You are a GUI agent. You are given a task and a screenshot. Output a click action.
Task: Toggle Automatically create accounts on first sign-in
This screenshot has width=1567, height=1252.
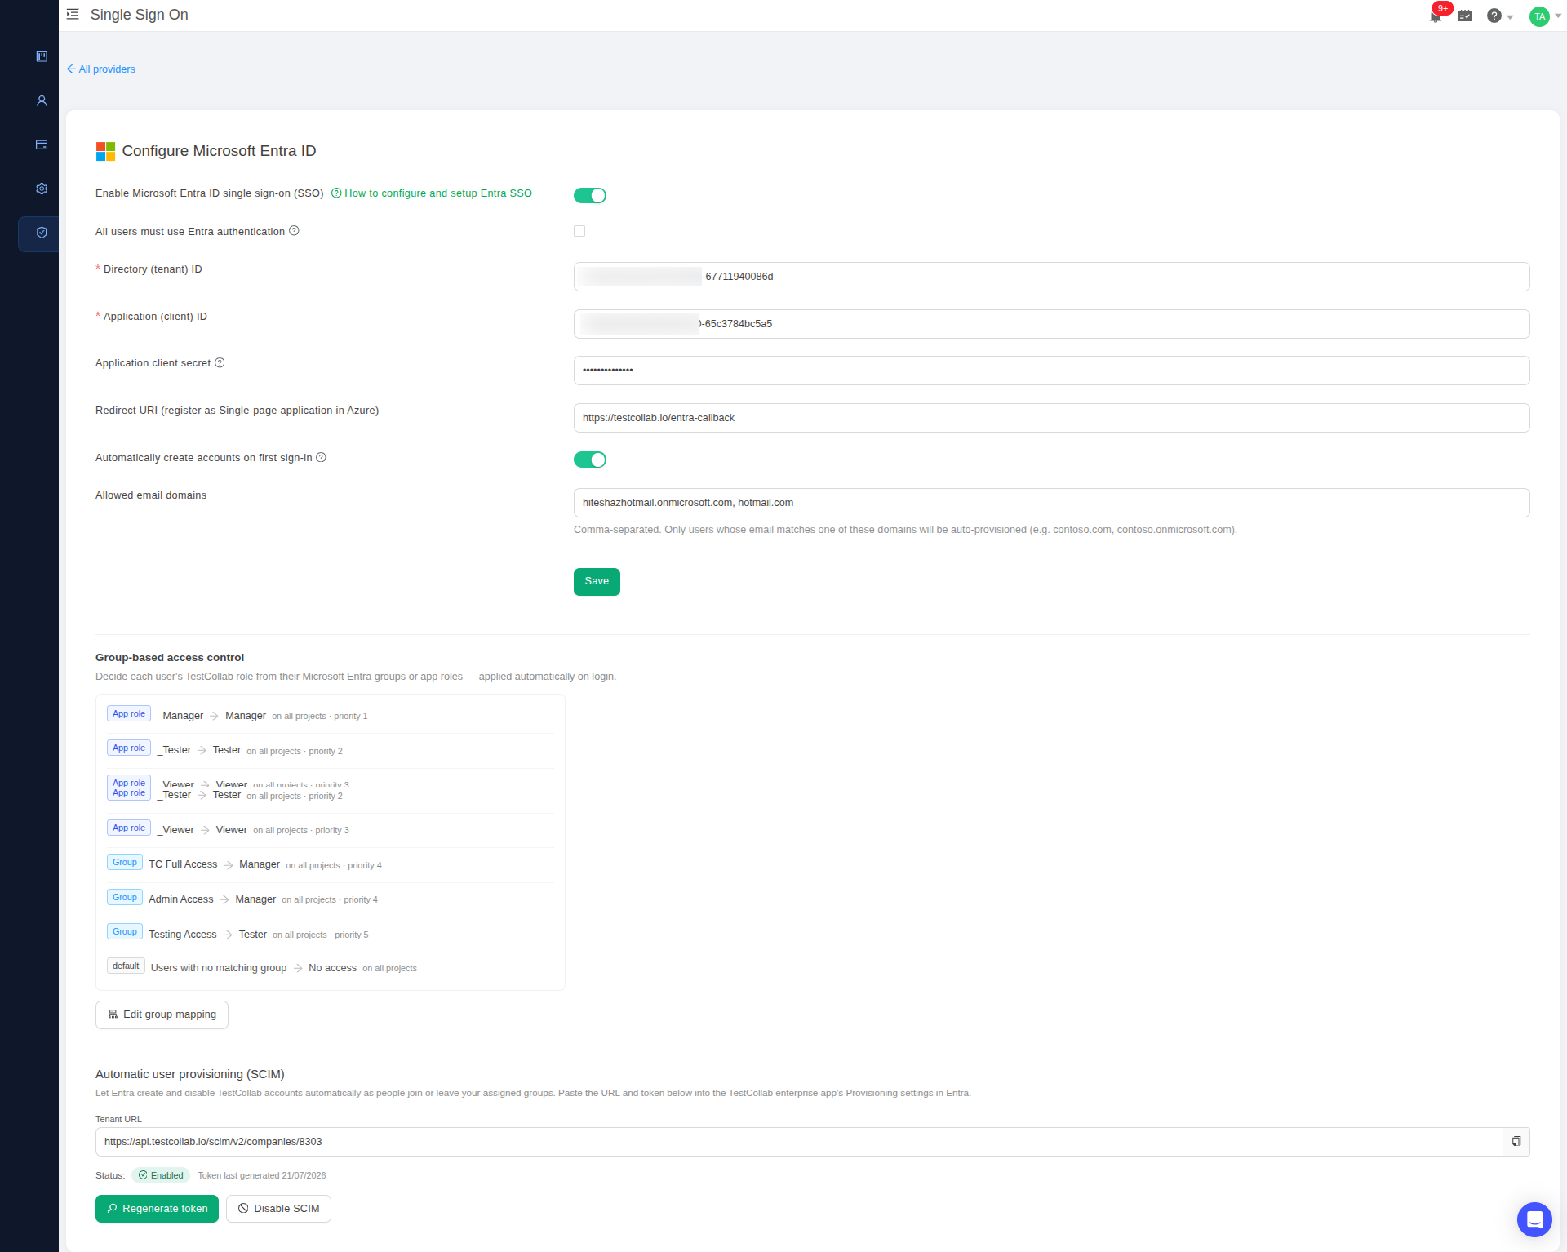(590, 460)
